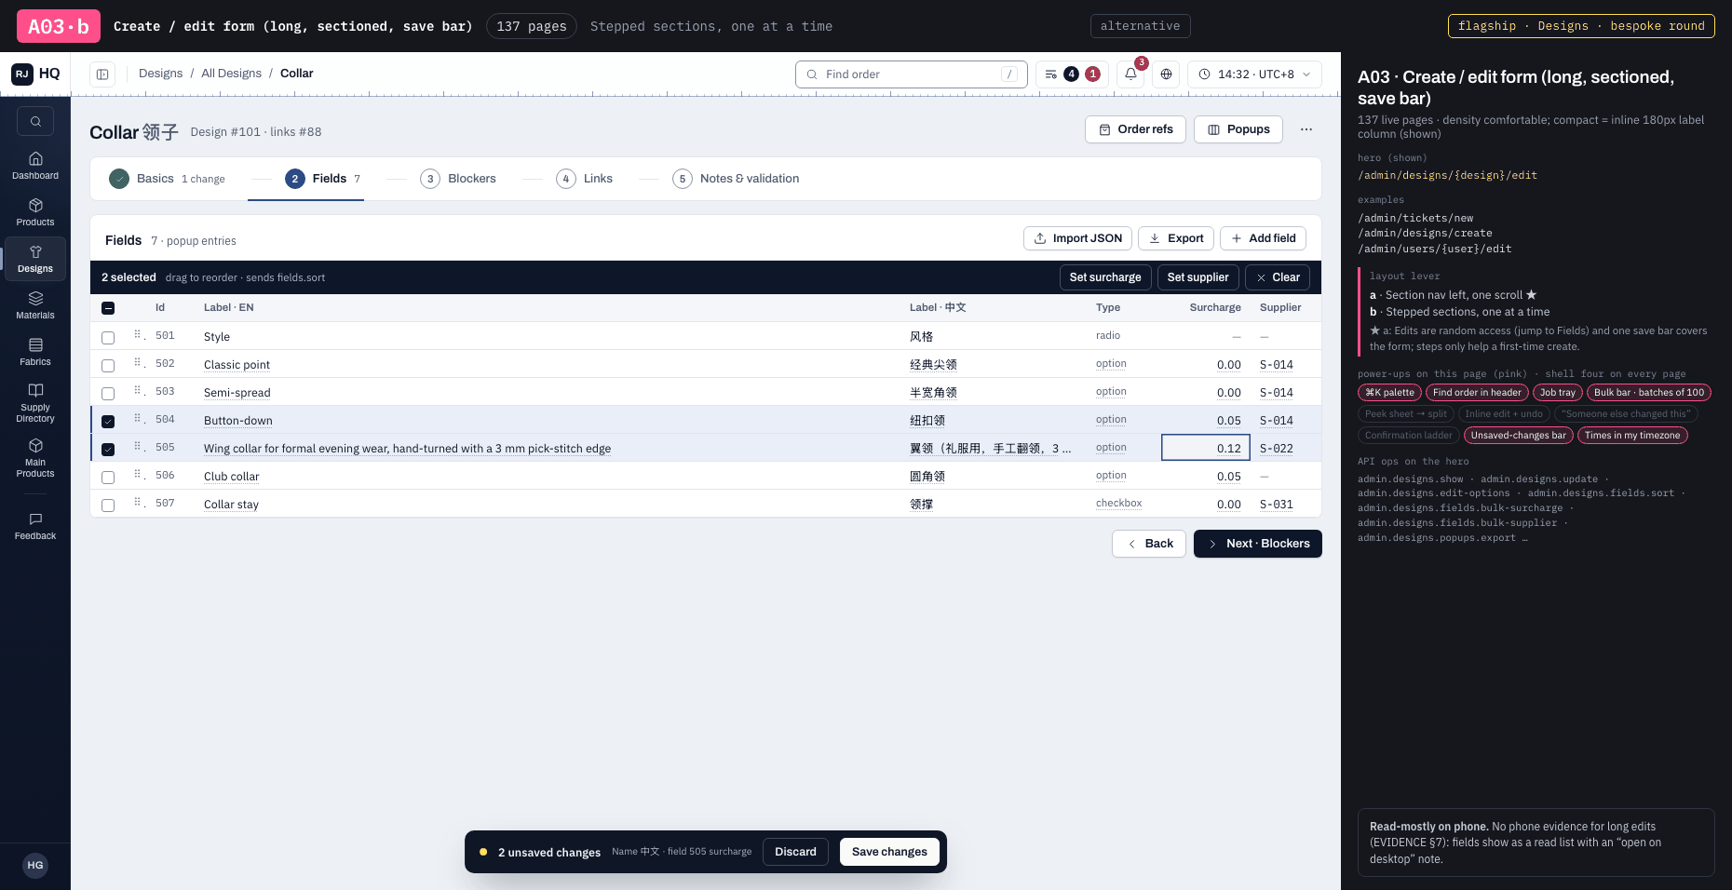Click surcharge field 0.12 of row 505
This screenshot has width=1732, height=890.
pyautogui.click(x=1205, y=448)
